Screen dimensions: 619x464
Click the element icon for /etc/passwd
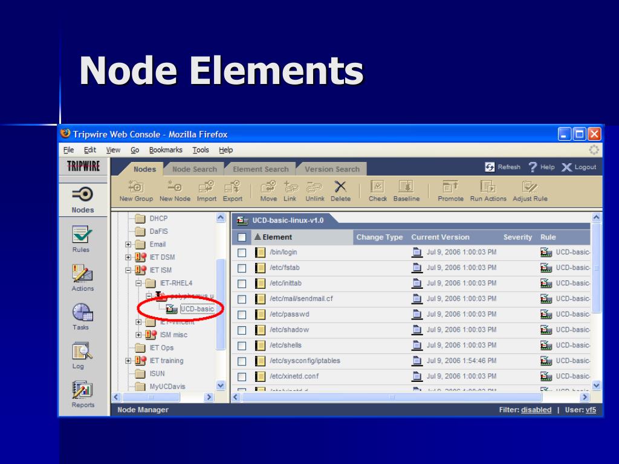coord(260,314)
